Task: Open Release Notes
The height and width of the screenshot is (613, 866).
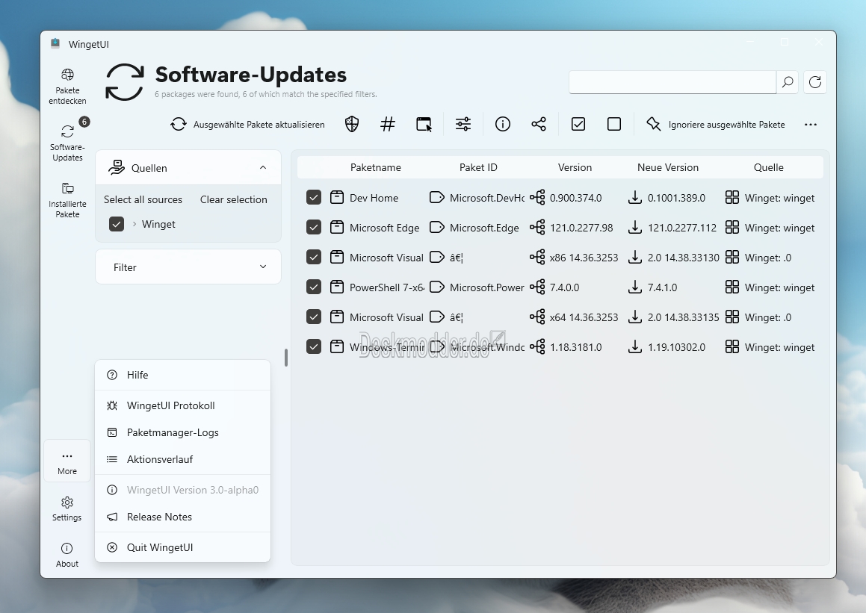Action: (183, 517)
